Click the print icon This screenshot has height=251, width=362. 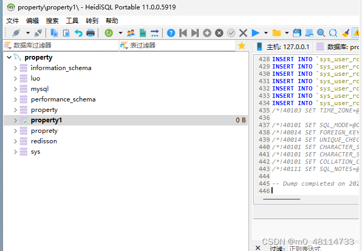tap(90, 33)
